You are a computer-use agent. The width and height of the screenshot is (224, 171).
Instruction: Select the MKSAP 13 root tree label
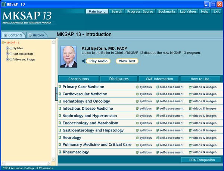pos(13,43)
